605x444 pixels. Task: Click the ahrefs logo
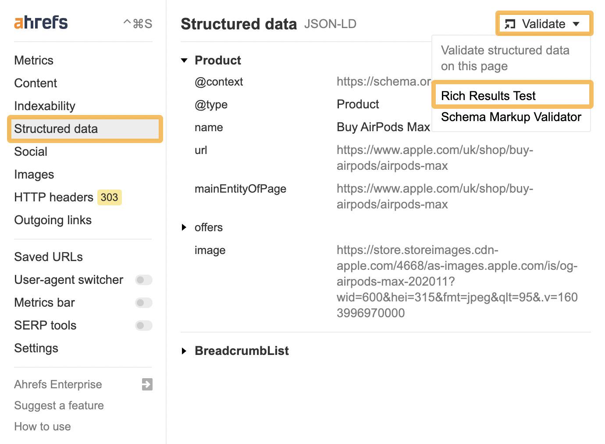40,22
